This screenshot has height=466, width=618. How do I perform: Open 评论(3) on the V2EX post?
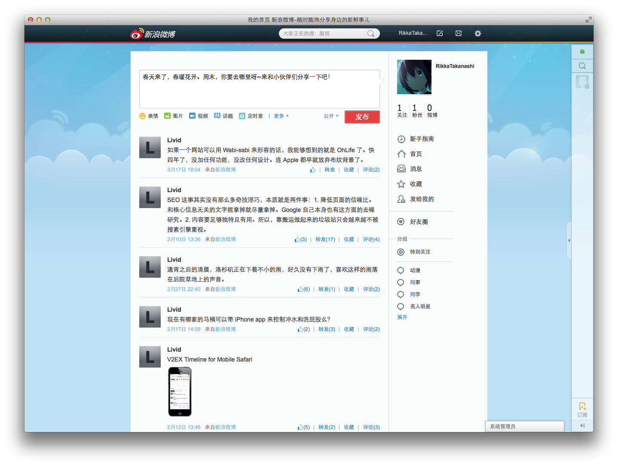click(x=371, y=427)
